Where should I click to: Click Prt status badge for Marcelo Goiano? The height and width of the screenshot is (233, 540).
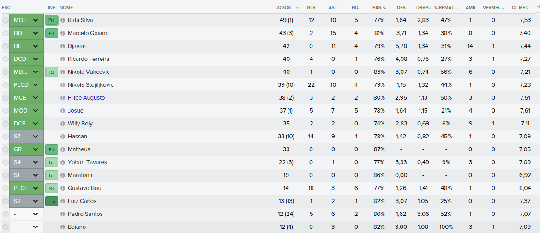(51, 33)
